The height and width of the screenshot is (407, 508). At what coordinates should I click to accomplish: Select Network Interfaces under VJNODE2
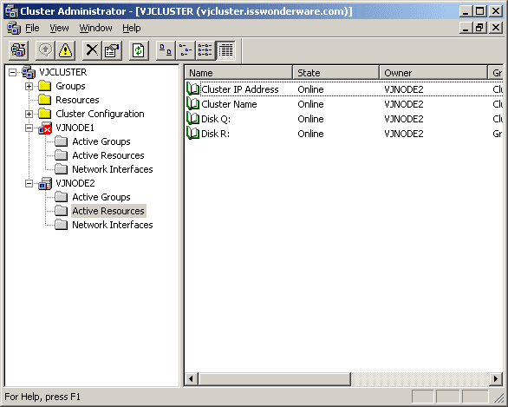tap(113, 225)
